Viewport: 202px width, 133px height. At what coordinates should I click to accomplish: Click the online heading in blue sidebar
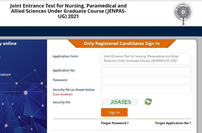pyautogui.click(x=8, y=44)
